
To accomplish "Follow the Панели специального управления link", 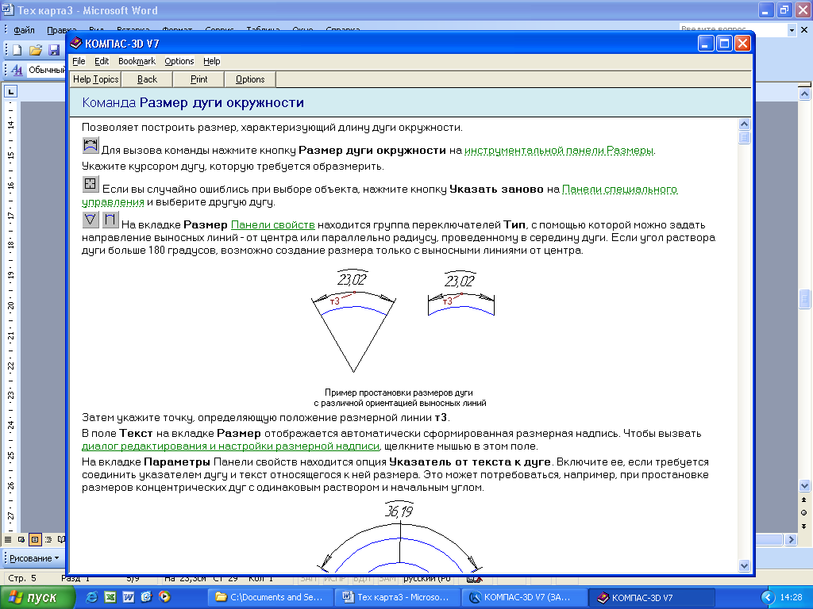I will (x=619, y=189).
